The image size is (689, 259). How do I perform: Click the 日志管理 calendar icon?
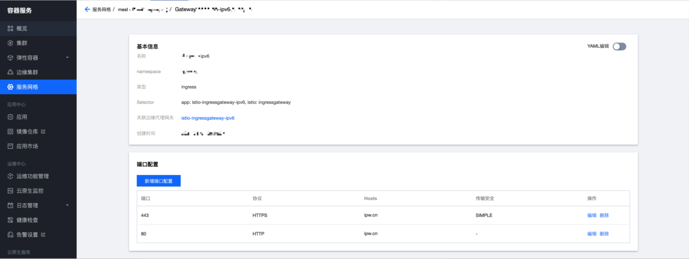(x=10, y=205)
